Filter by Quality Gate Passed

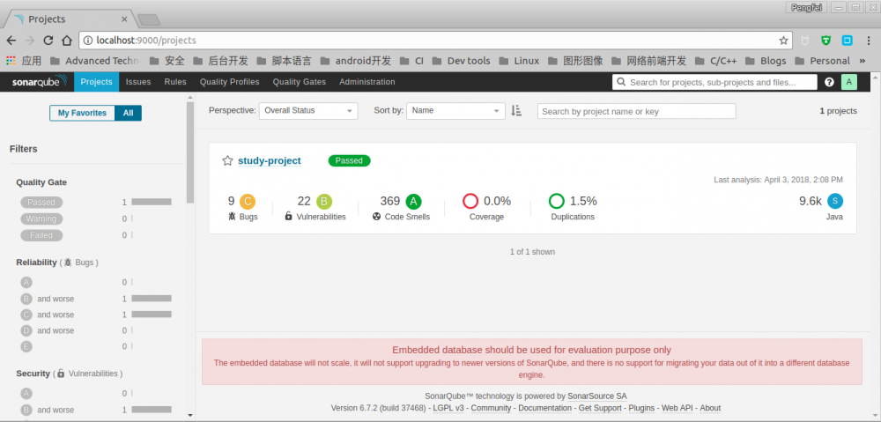click(41, 203)
